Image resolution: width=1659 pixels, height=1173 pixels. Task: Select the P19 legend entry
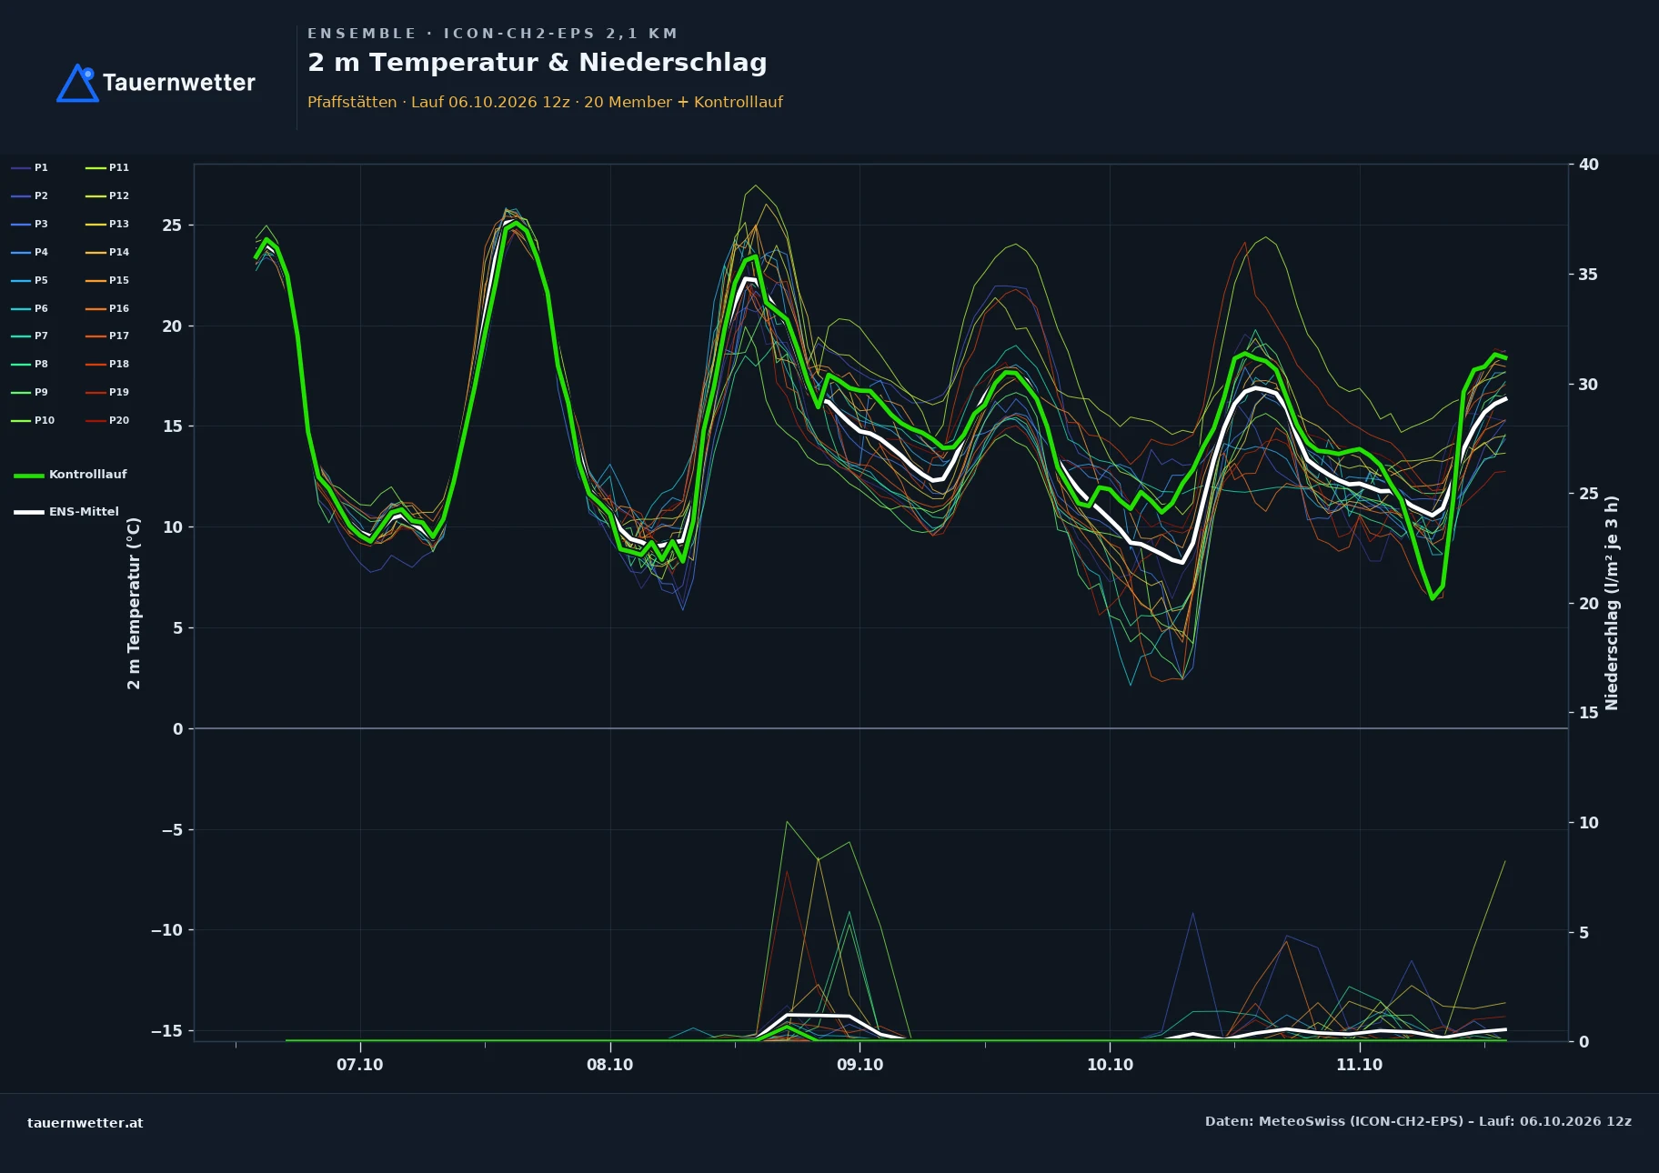point(107,392)
